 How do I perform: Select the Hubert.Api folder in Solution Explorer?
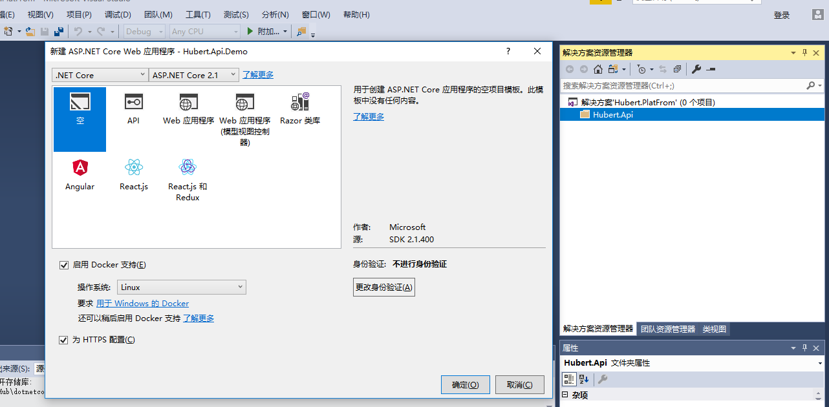[x=692, y=114]
